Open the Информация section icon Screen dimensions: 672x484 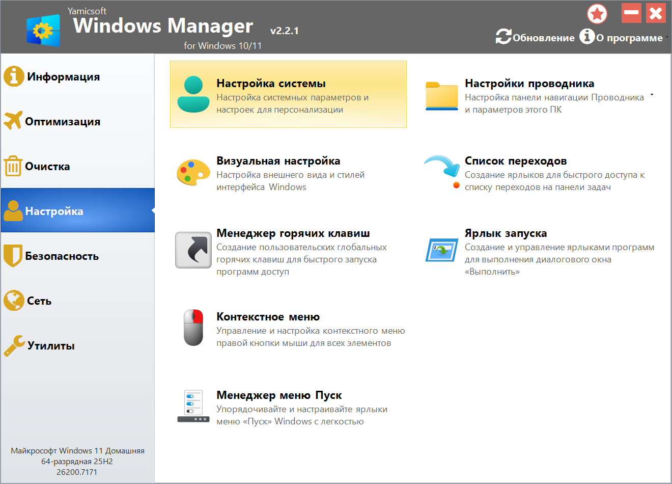pos(14,76)
